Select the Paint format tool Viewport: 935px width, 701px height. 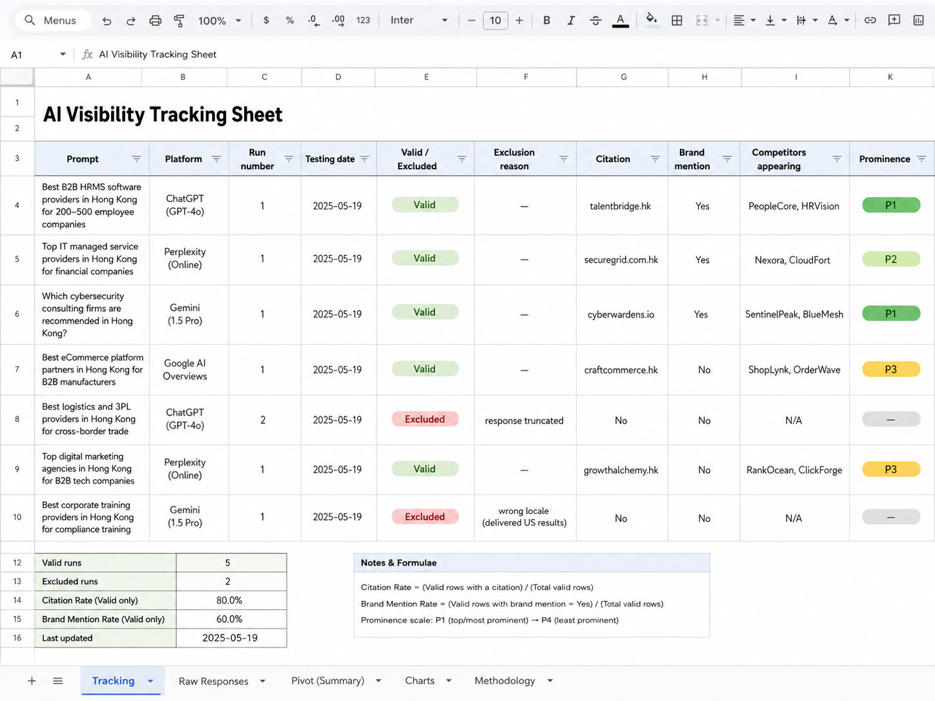tap(179, 21)
